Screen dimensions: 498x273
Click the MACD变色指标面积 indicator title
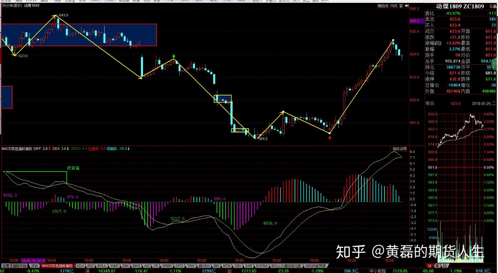tap(16, 149)
